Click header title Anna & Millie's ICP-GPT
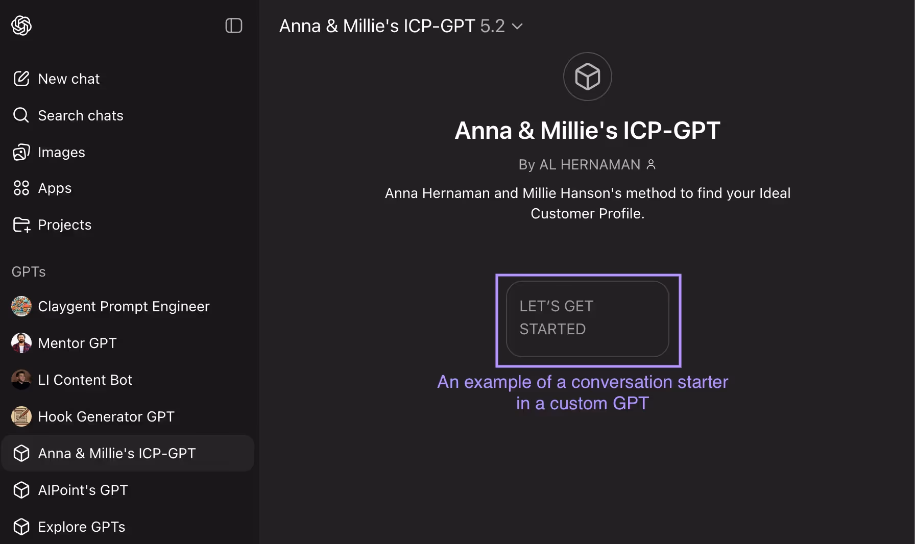 click(x=377, y=26)
